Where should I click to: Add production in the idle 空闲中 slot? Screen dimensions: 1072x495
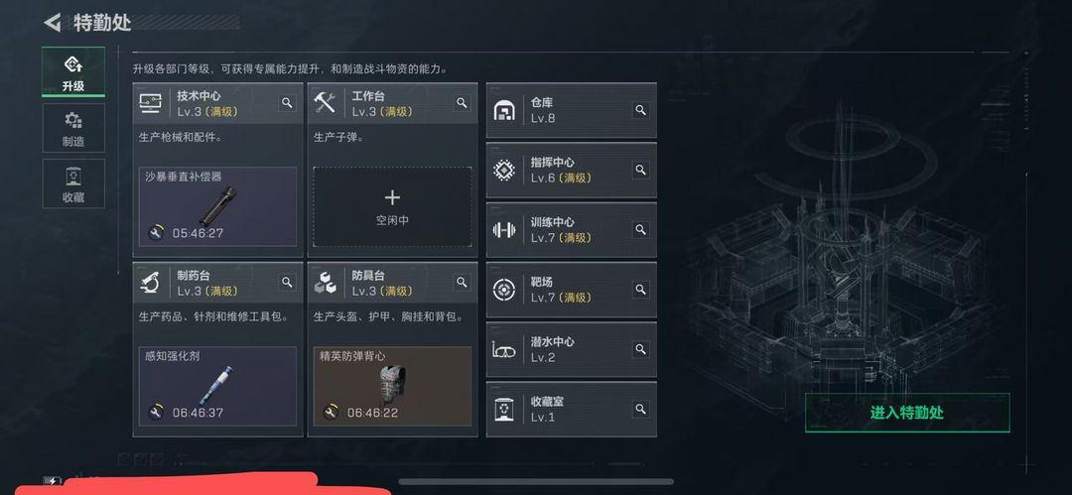click(392, 207)
